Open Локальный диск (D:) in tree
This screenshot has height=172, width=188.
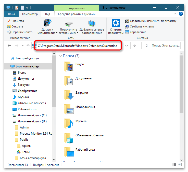point(30,121)
